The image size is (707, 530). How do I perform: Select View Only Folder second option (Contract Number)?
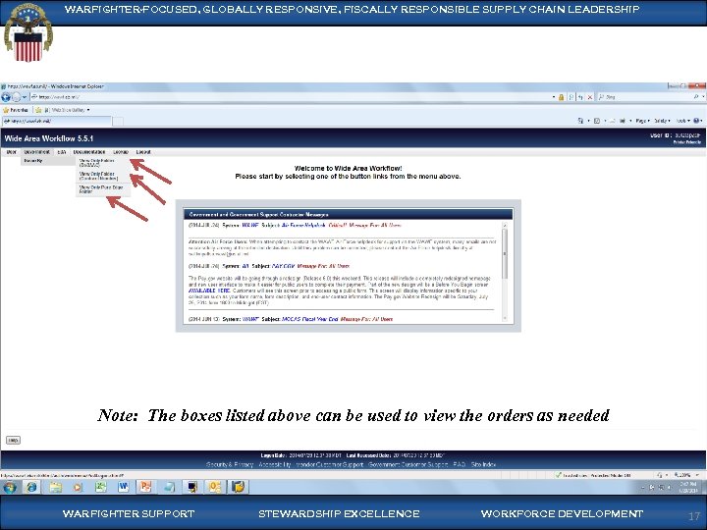[103, 176]
